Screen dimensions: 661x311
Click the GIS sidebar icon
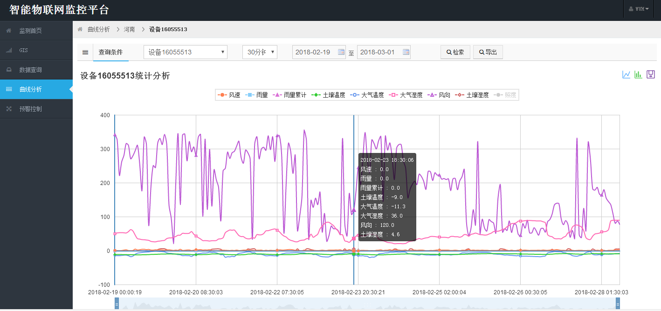[9, 50]
